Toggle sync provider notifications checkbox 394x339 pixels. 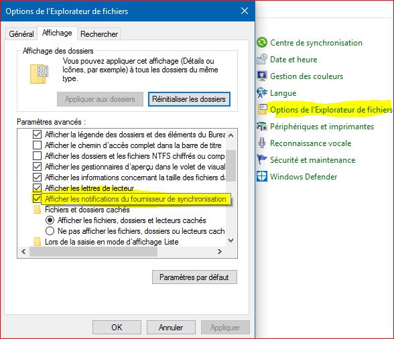pyautogui.click(x=38, y=199)
